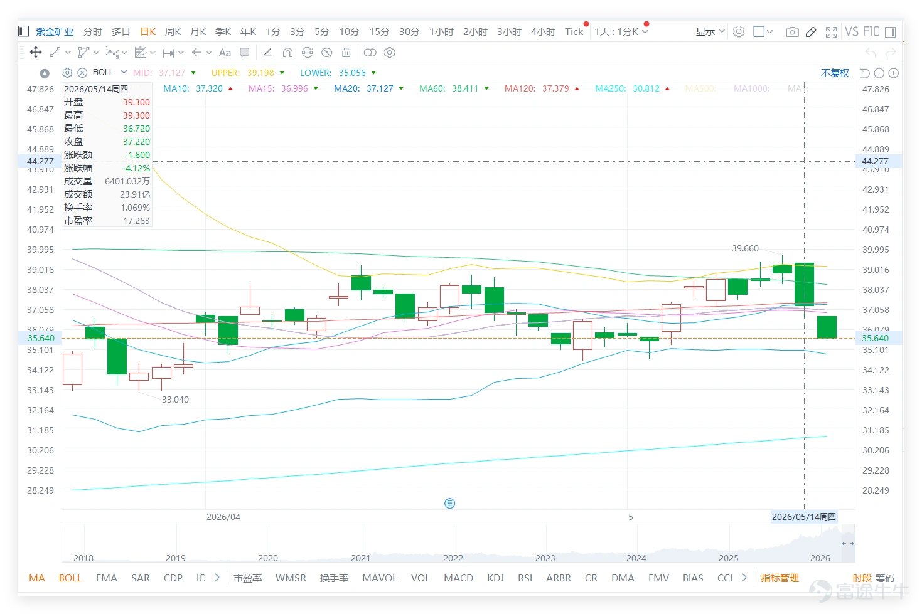Enter fullscreen chart mode
The width and height of the screenshot is (922, 614).
point(832,32)
